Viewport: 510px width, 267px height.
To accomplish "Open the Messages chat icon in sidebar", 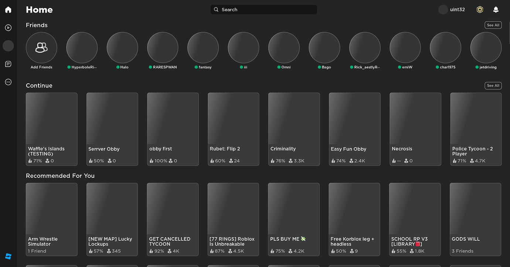I will coord(8,64).
